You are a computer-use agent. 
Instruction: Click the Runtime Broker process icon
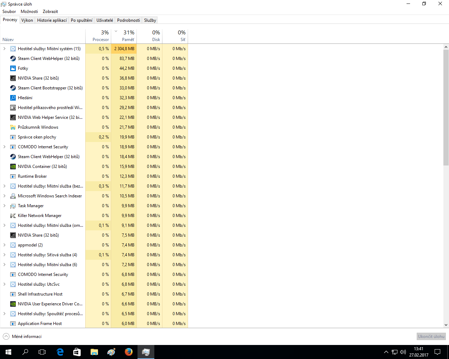click(13, 176)
